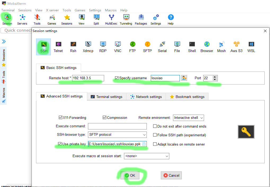270x187 pixels.
Task: Expand Execute macro at session start dropdown
Action: pos(147,156)
